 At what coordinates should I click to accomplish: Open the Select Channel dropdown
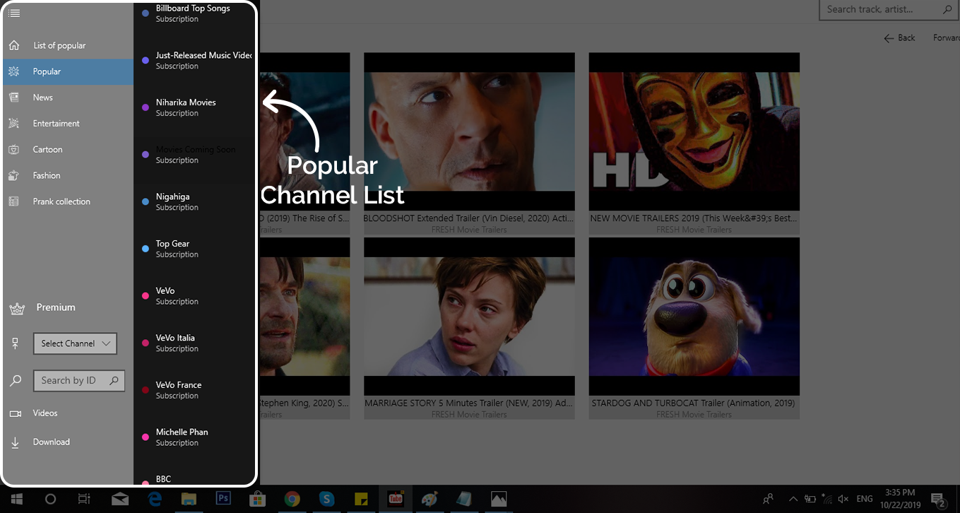coord(75,343)
